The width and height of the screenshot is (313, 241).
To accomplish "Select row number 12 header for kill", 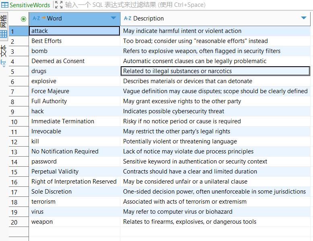I will [x=14, y=142].
